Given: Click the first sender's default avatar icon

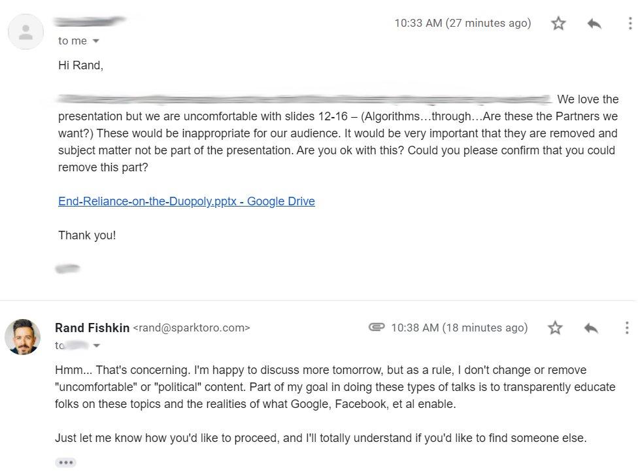Looking at the screenshot, I should click(26, 33).
